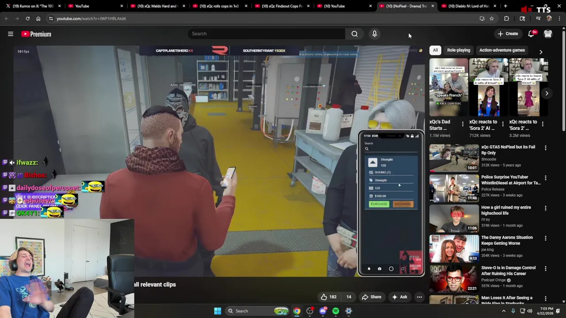Expand hidden system tray icons
The height and width of the screenshot is (318, 566).
point(504,311)
